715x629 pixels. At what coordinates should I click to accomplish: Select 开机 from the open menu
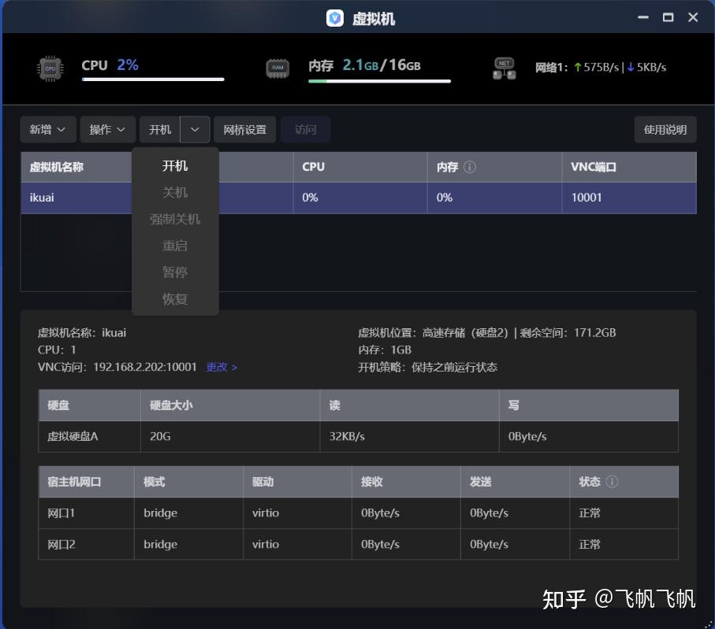pyautogui.click(x=174, y=165)
